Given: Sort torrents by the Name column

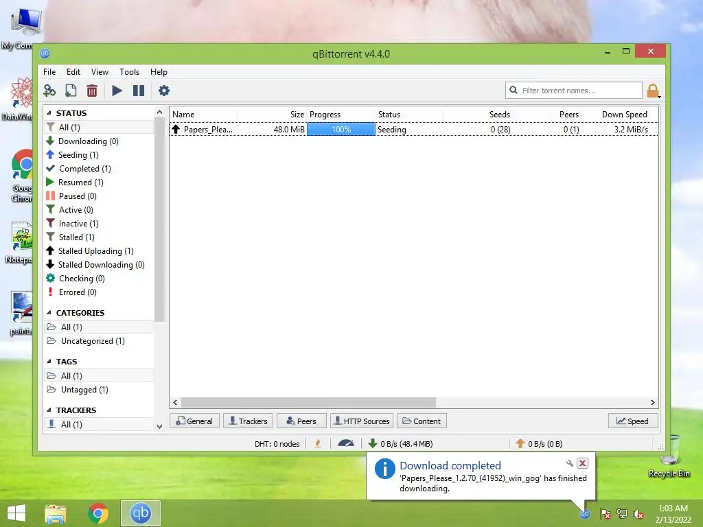Looking at the screenshot, I should (x=204, y=115).
